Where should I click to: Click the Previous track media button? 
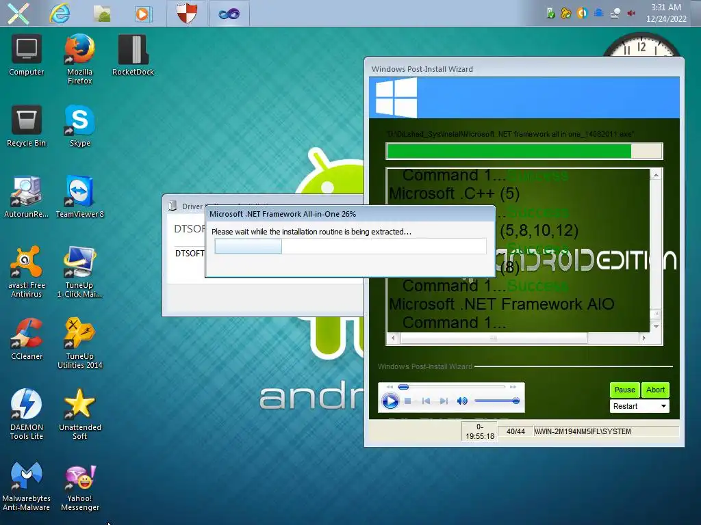click(426, 401)
